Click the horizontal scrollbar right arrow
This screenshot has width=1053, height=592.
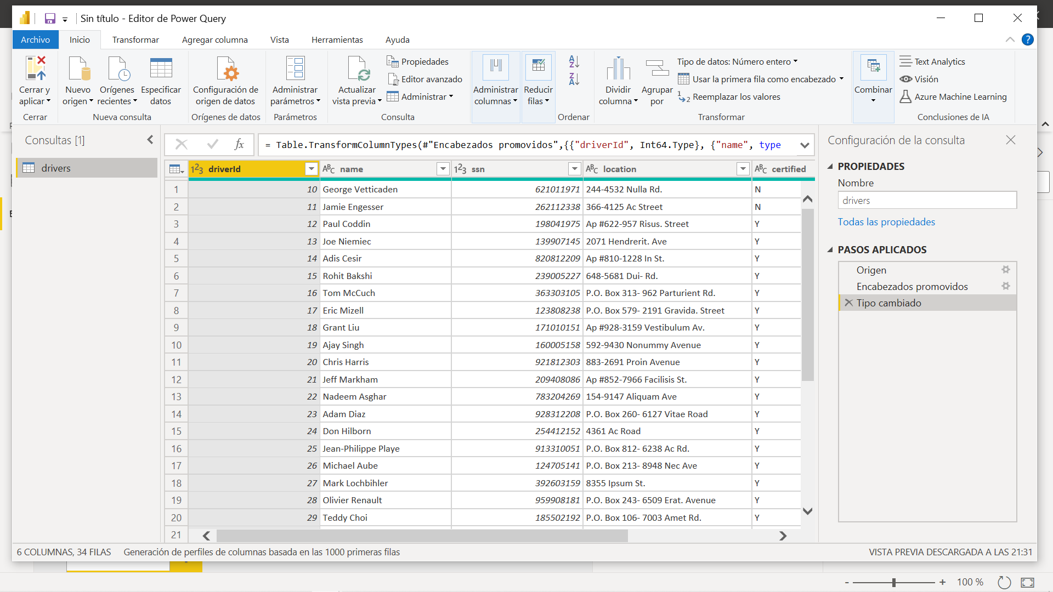pyautogui.click(x=783, y=536)
